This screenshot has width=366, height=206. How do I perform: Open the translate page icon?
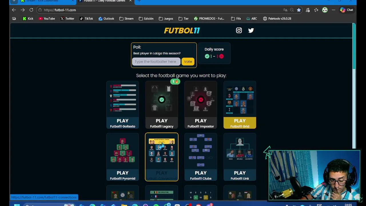tap(285, 10)
